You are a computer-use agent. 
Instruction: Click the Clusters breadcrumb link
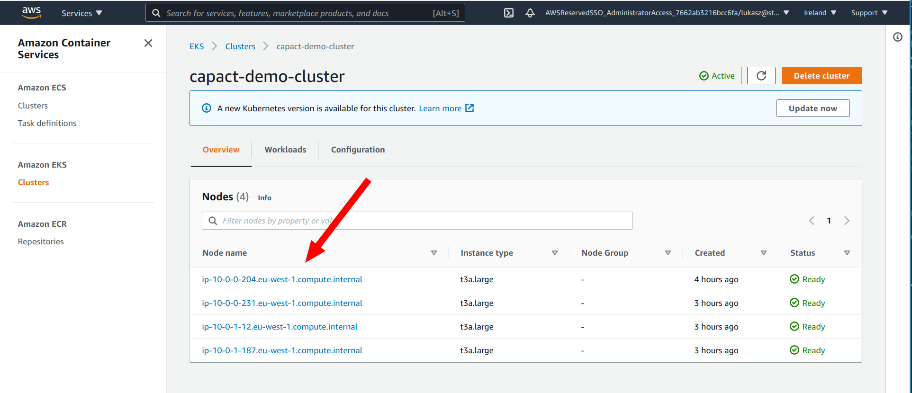click(x=240, y=46)
